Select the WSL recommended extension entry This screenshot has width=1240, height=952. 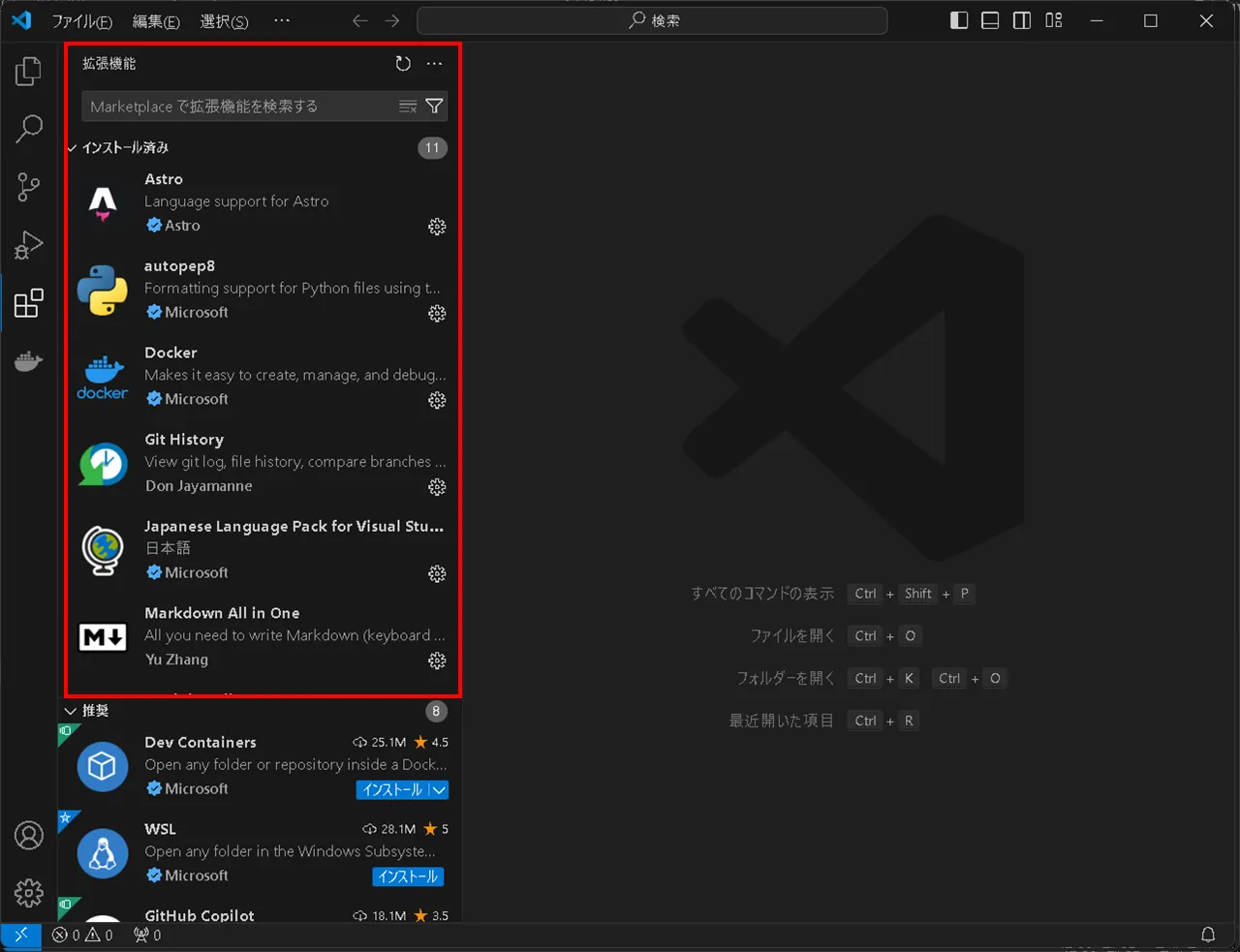click(260, 853)
